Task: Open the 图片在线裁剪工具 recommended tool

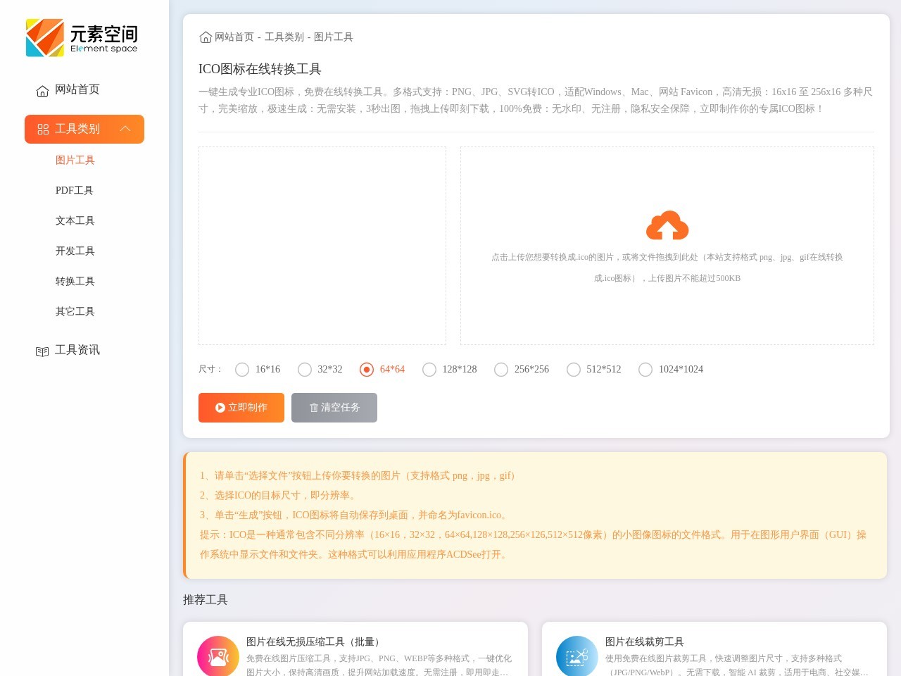Action: [x=644, y=641]
